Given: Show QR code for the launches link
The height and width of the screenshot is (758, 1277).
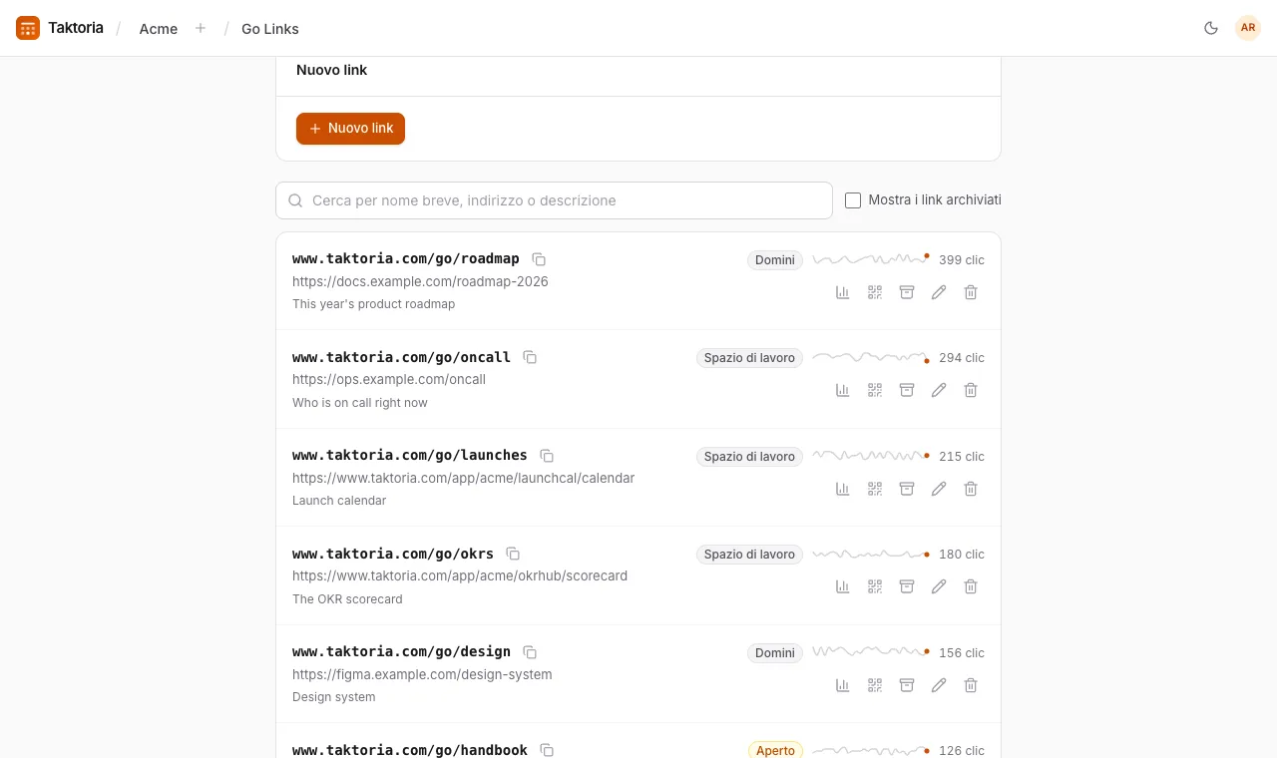Looking at the screenshot, I should (875, 489).
